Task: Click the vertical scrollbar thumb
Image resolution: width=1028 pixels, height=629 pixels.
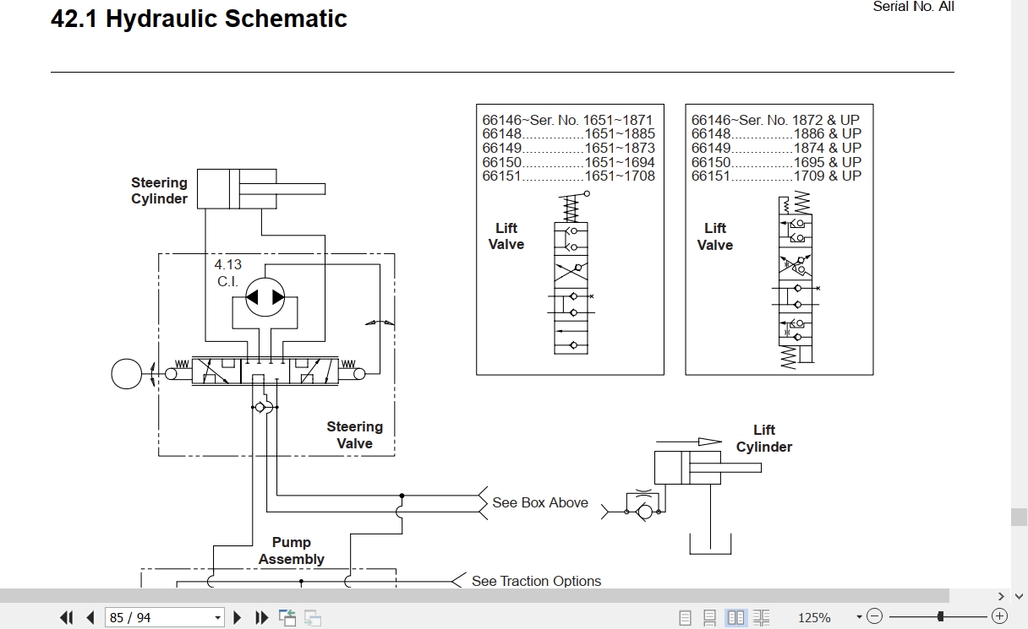Action: [1020, 516]
